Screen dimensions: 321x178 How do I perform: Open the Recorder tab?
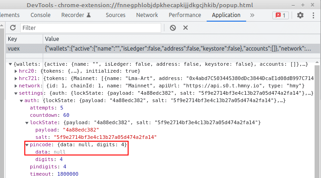tap(76, 15)
